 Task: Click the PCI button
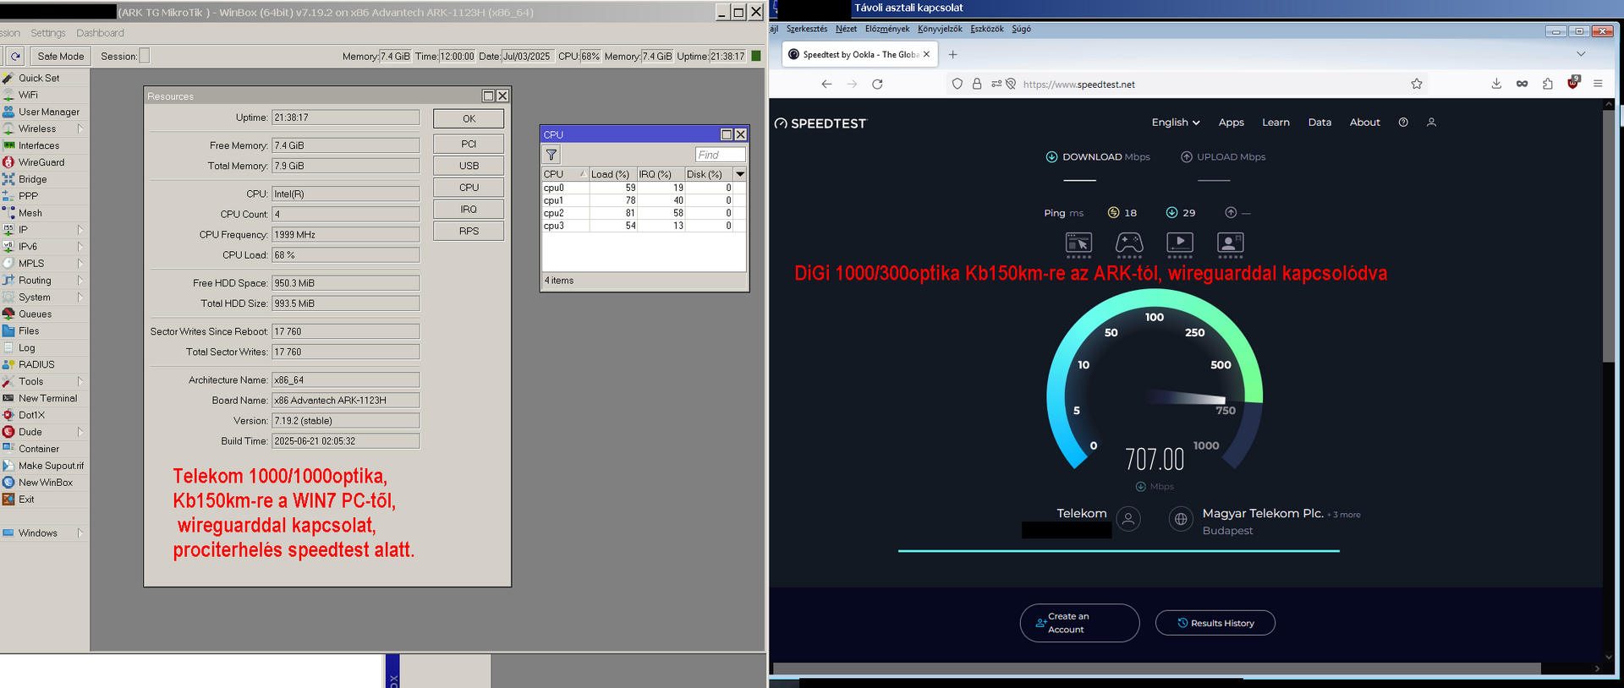click(469, 144)
